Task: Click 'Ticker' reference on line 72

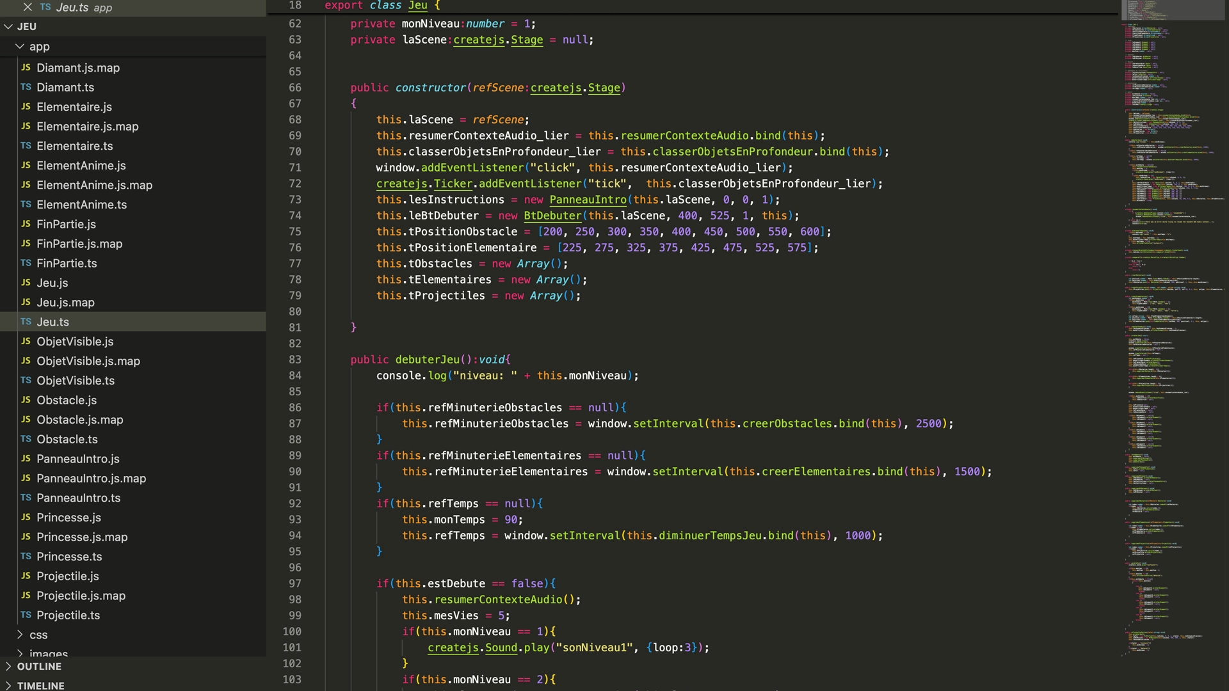Action: click(453, 184)
